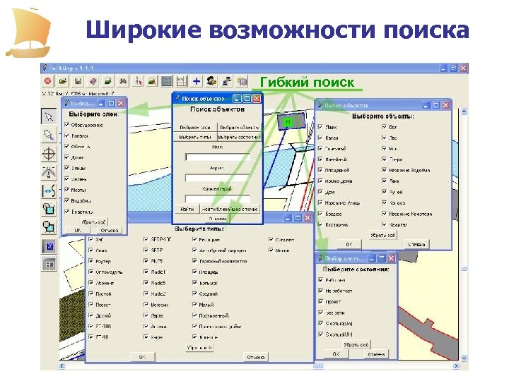Toggle the Улицы layer checkbox
This screenshot has height=381, width=509.
click(x=67, y=168)
